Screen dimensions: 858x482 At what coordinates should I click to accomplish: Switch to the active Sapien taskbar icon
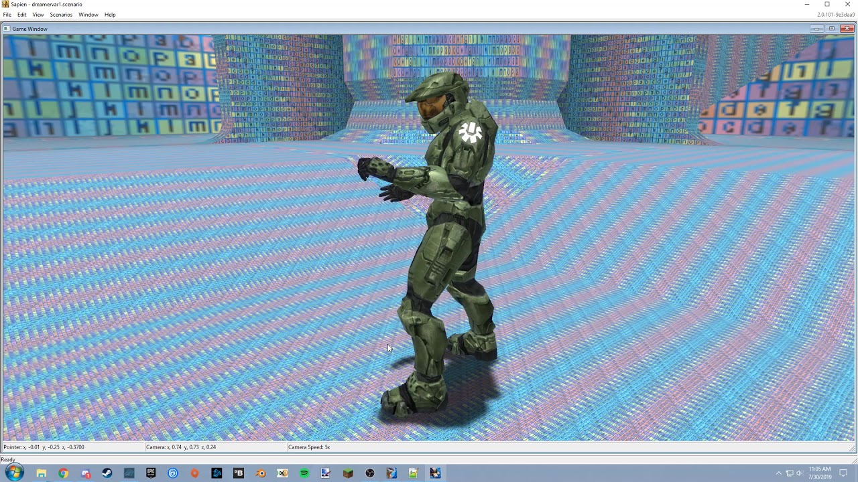point(435,473)
